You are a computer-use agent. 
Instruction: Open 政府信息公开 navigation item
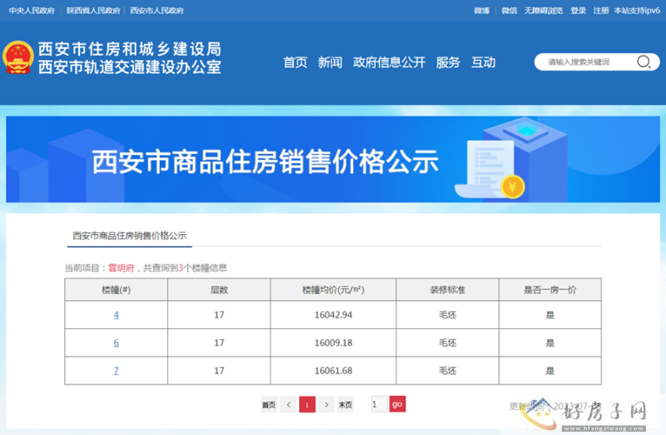(x=389, y=62)
